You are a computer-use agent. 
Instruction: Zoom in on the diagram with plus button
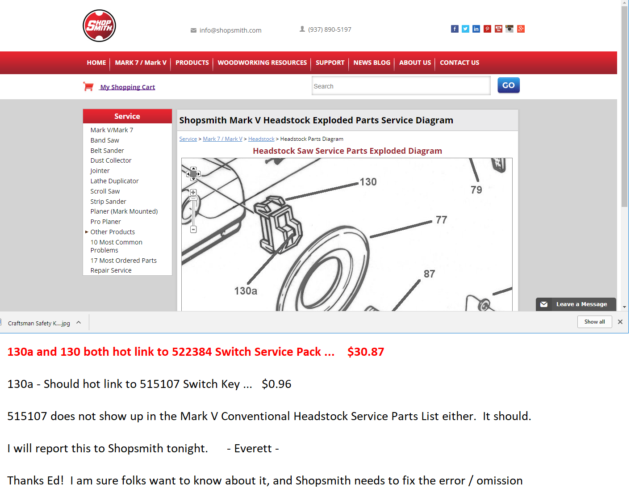(193, 192)
